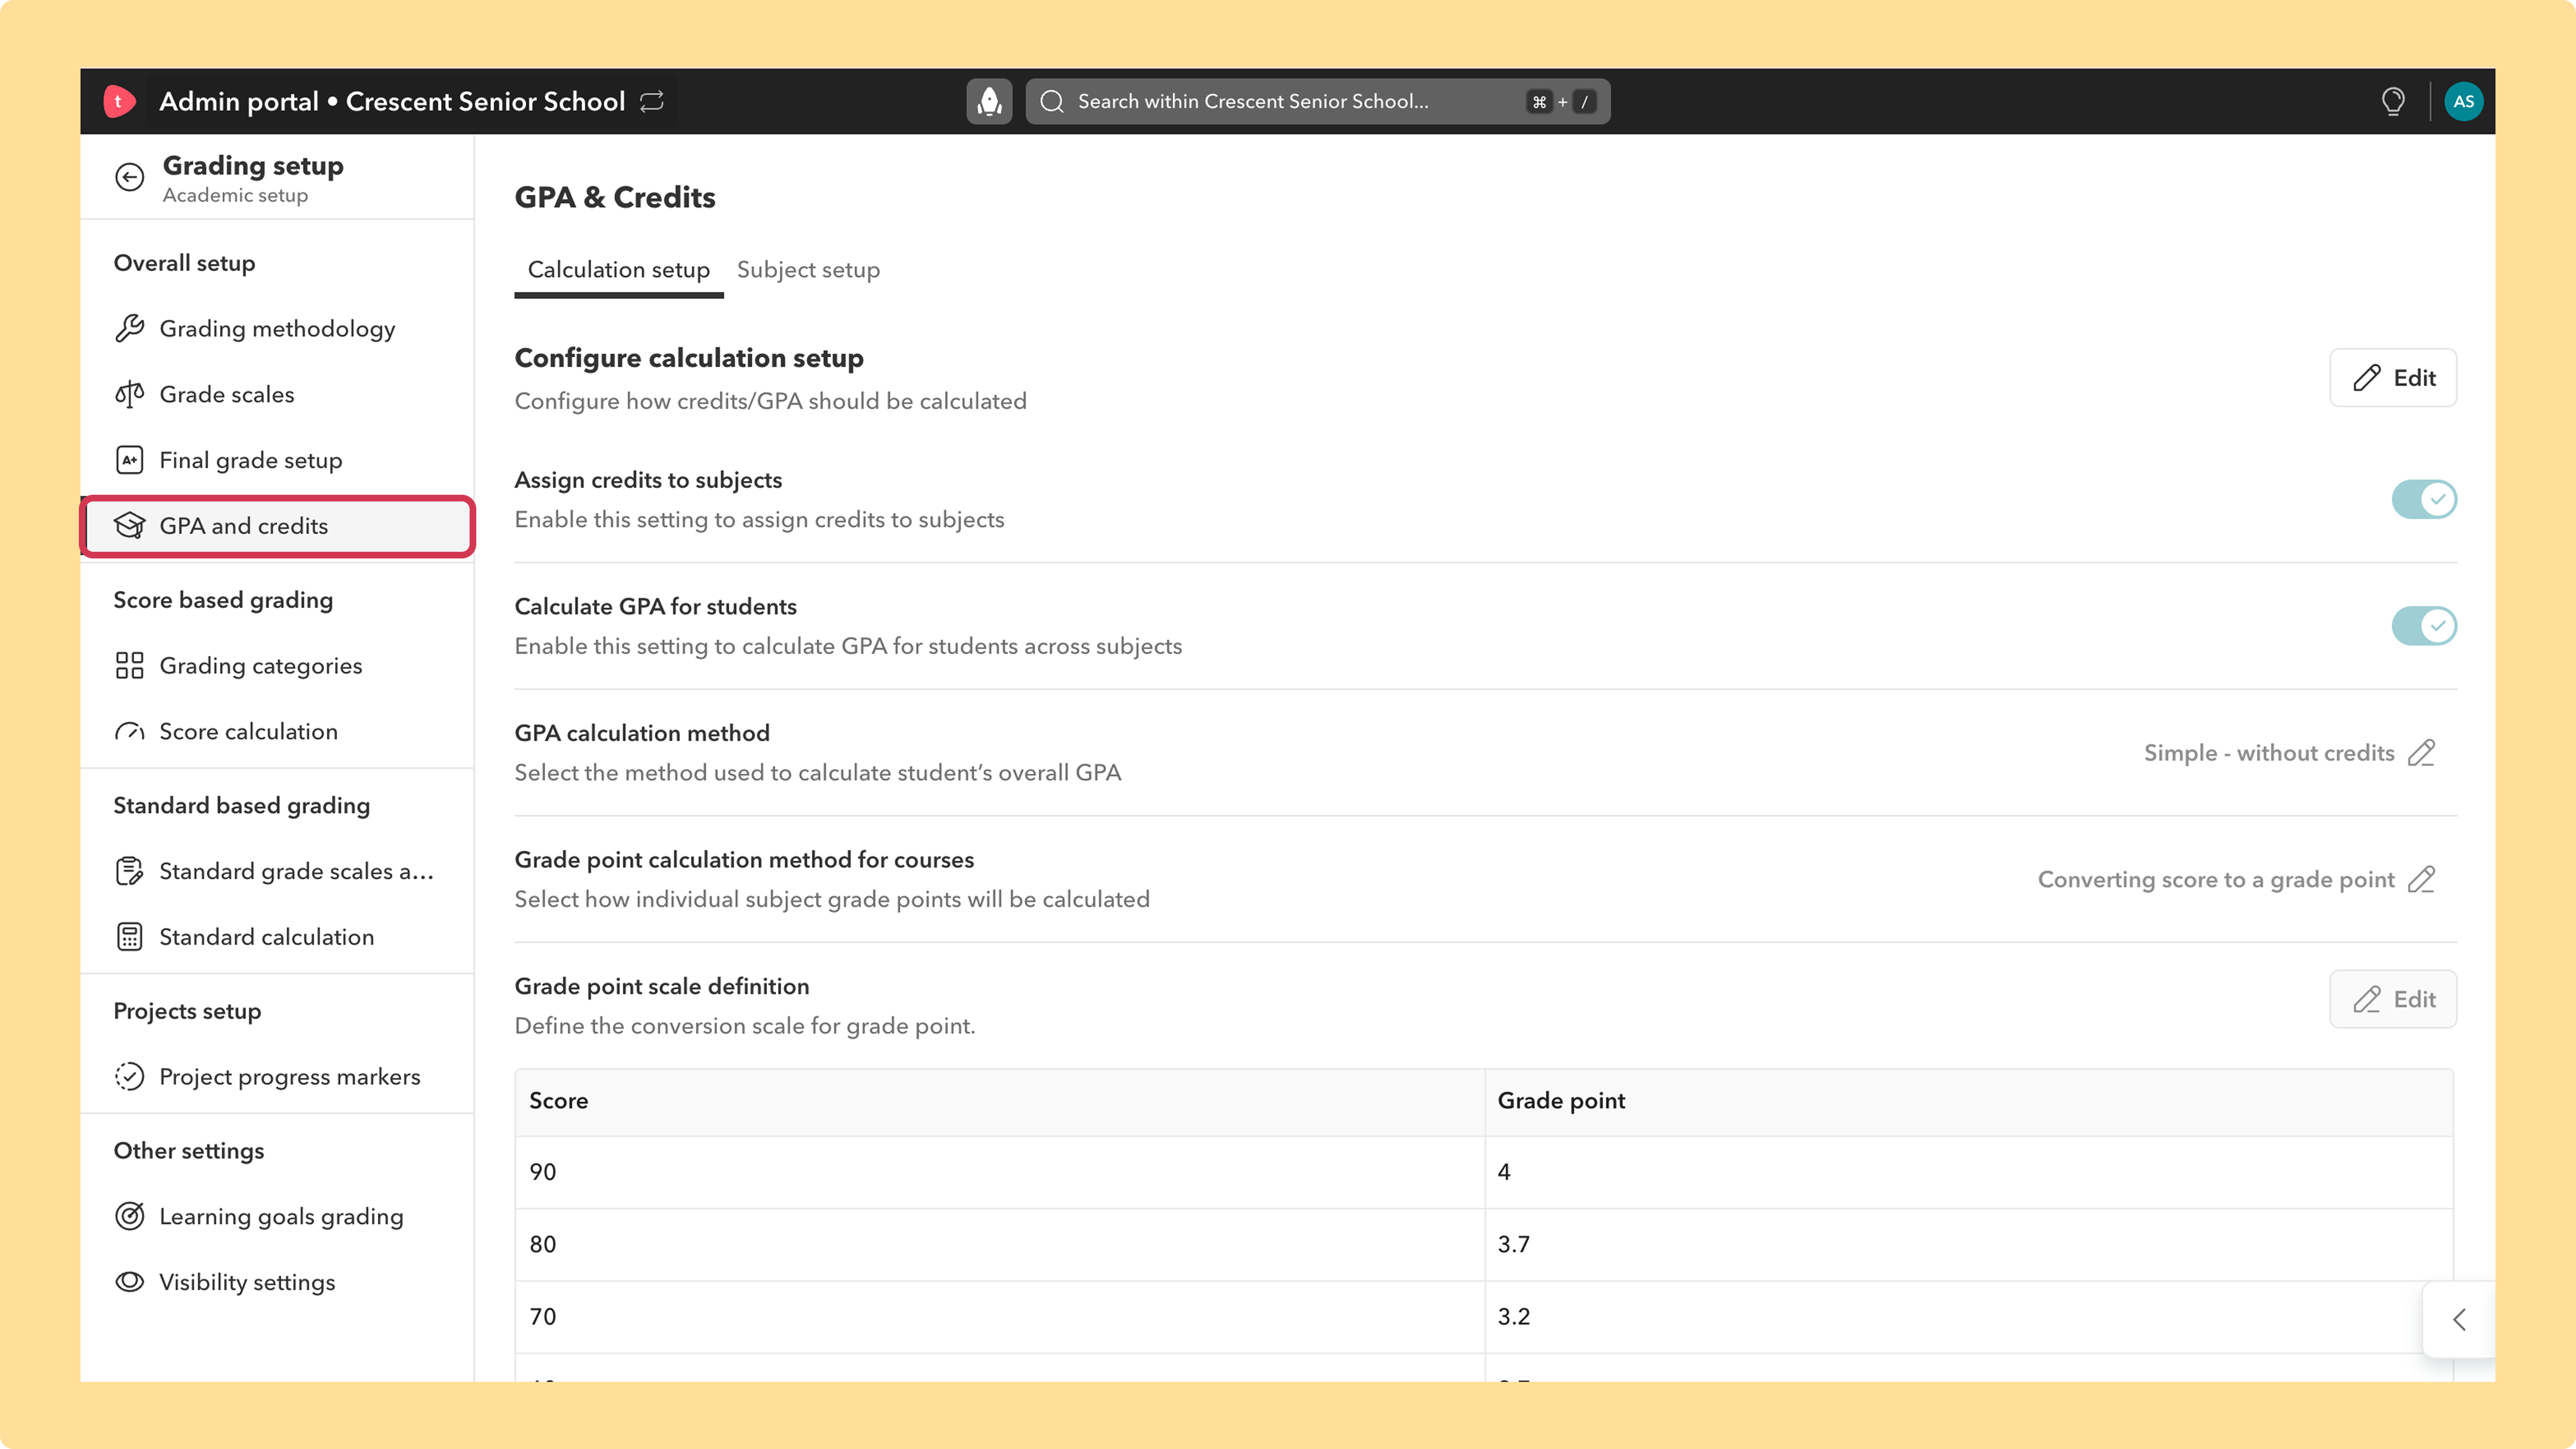
Task: Focus the Search within Crescent Senior School field
Action: click(1318, 101)
